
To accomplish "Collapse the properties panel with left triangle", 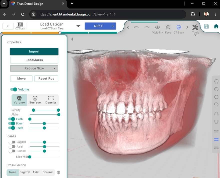I will (x=72, y=39).
